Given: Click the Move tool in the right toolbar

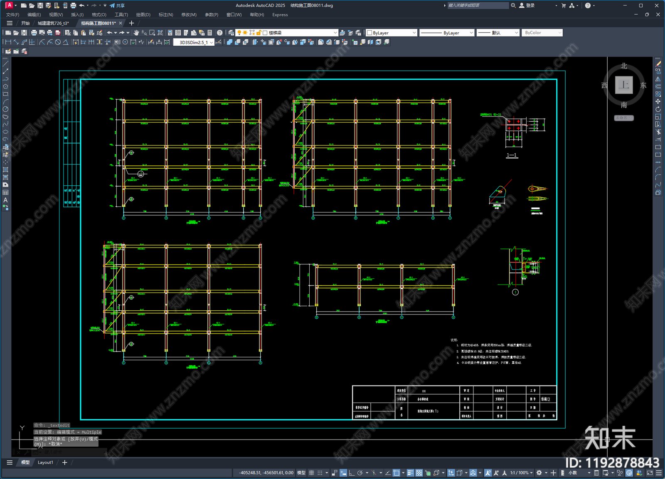Looking at the screenshot, I should coord(658,101).
